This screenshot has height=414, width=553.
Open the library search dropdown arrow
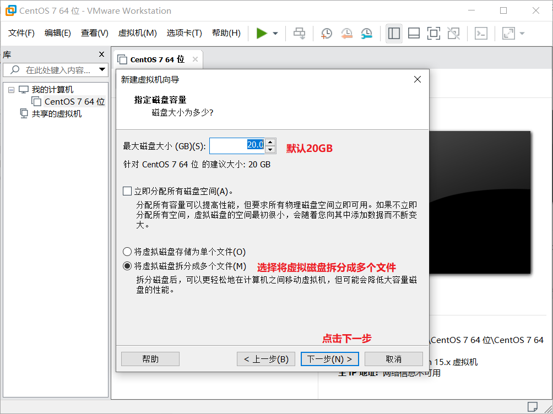(102, 69)
